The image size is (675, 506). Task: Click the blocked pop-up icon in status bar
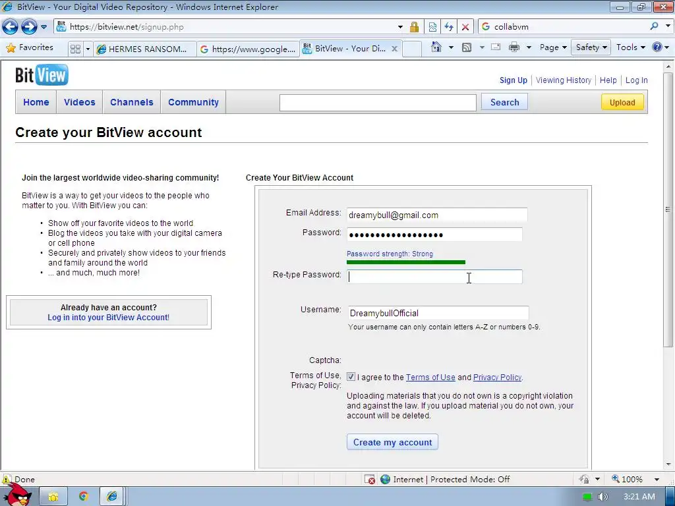370,480
